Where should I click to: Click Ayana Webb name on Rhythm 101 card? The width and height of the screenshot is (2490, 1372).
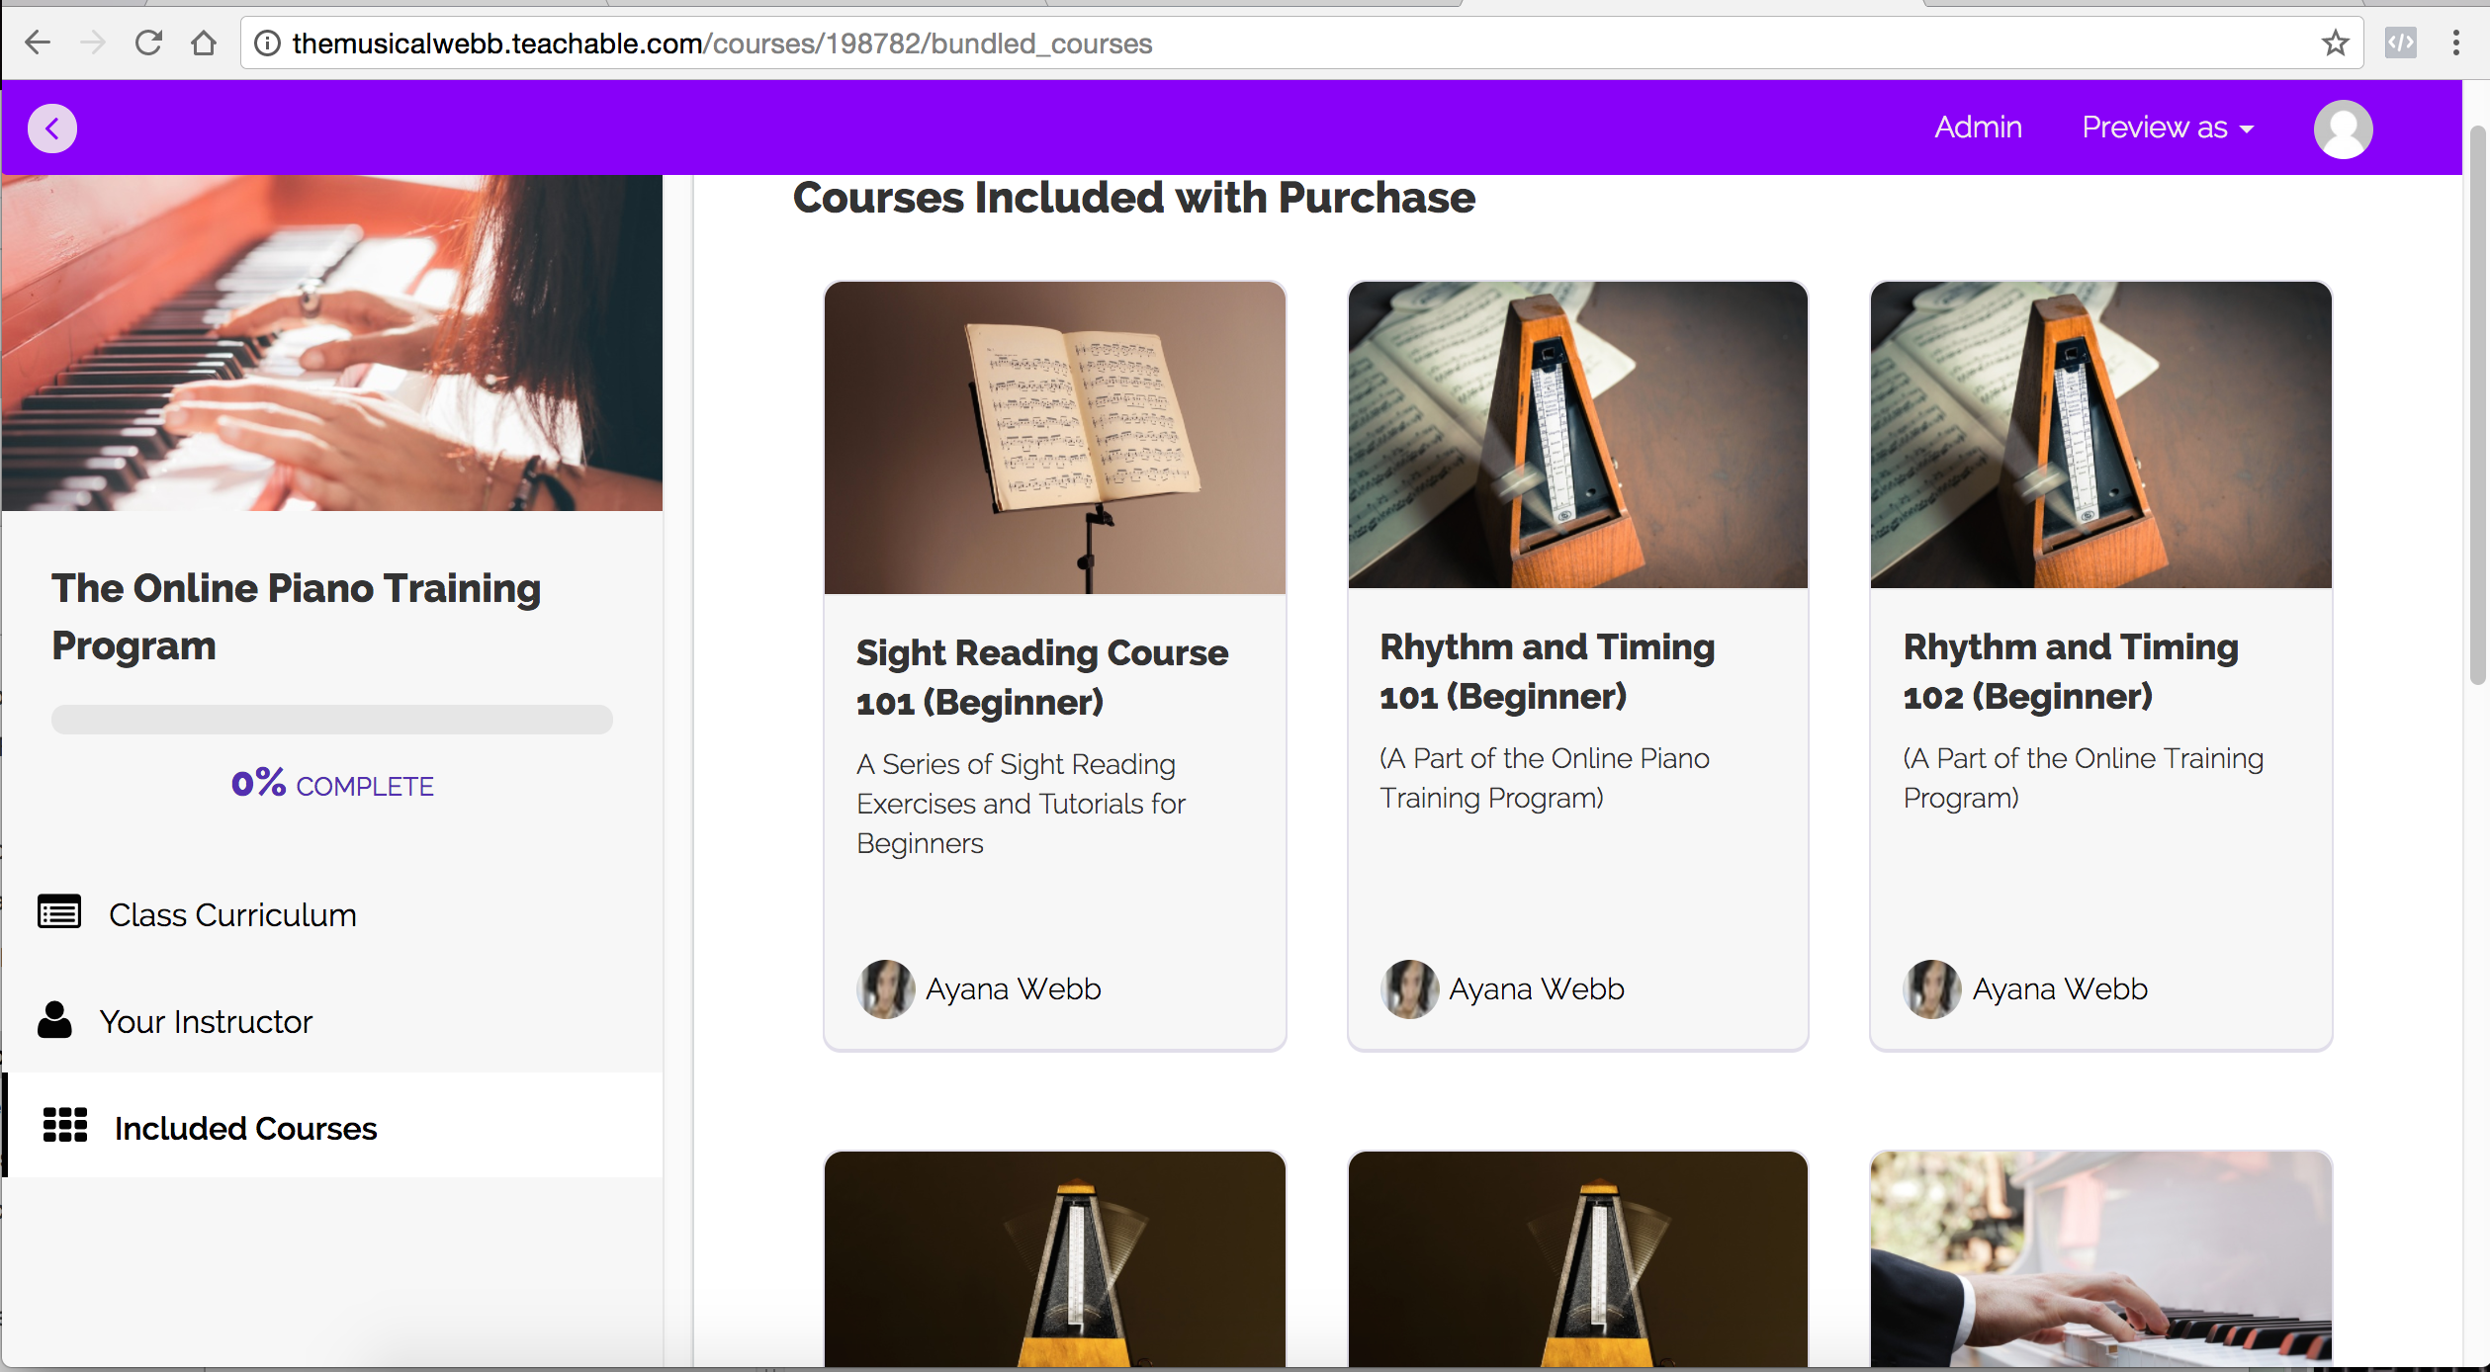pyautogui.click(x=1536, y=988)
